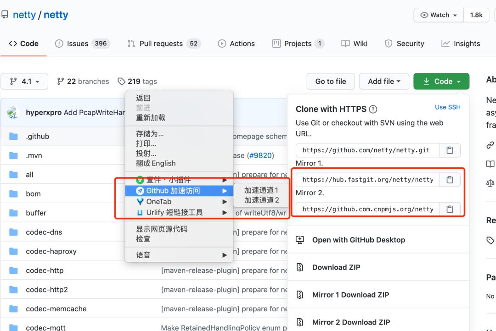Copy the Mirror 1 fastgit URL
Screen dimensions: 496x331
[x=449, y=179]
